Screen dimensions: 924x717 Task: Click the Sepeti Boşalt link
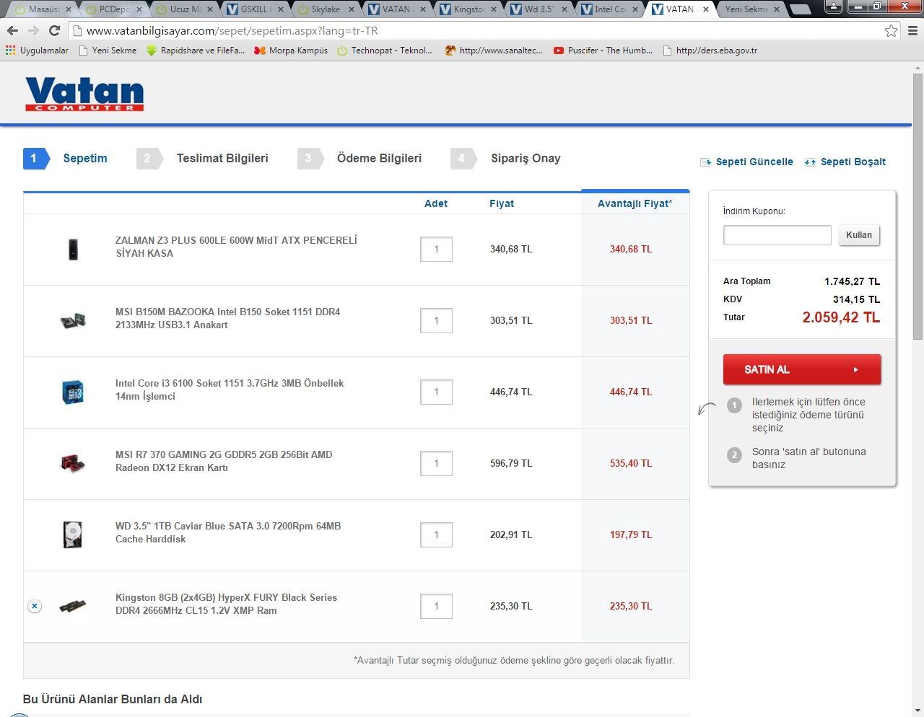pos(845,162)
